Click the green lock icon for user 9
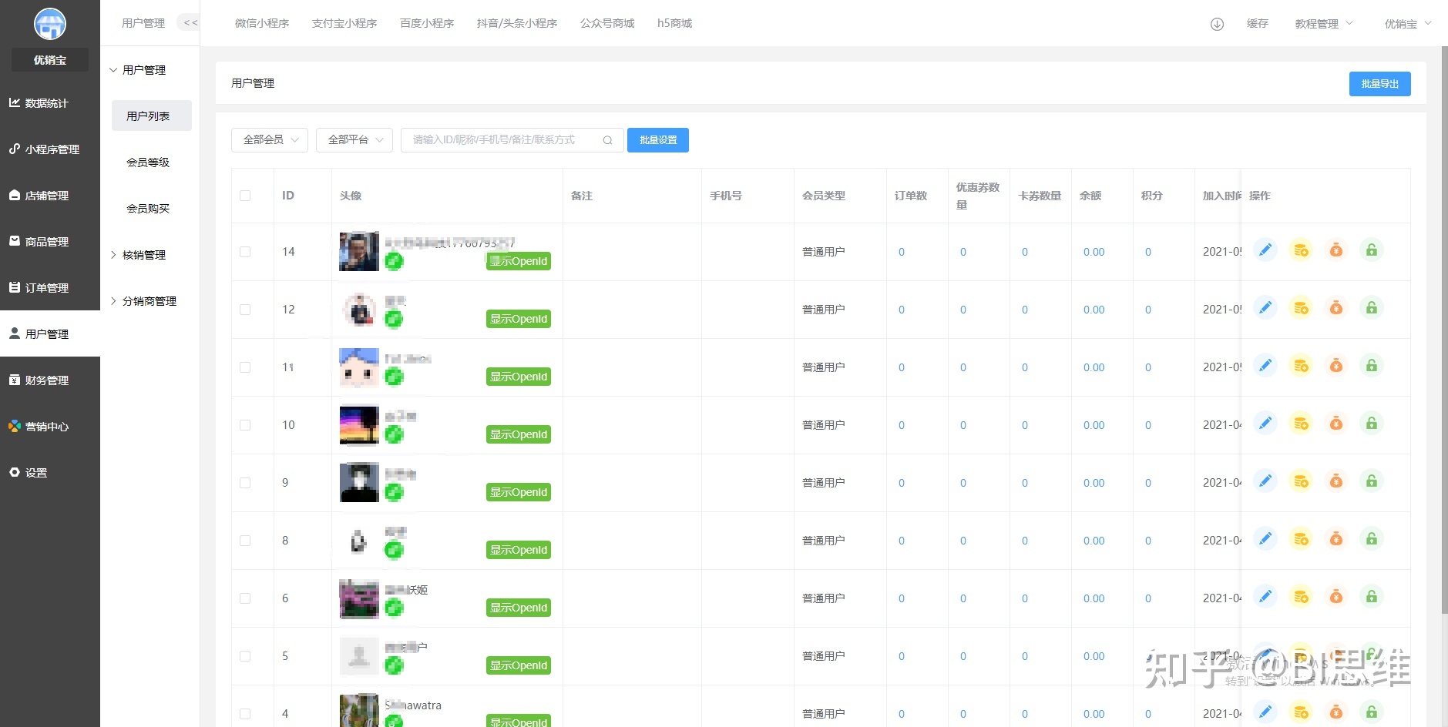This screenshot has height=727, width=1448. [x=1372, y=481]
